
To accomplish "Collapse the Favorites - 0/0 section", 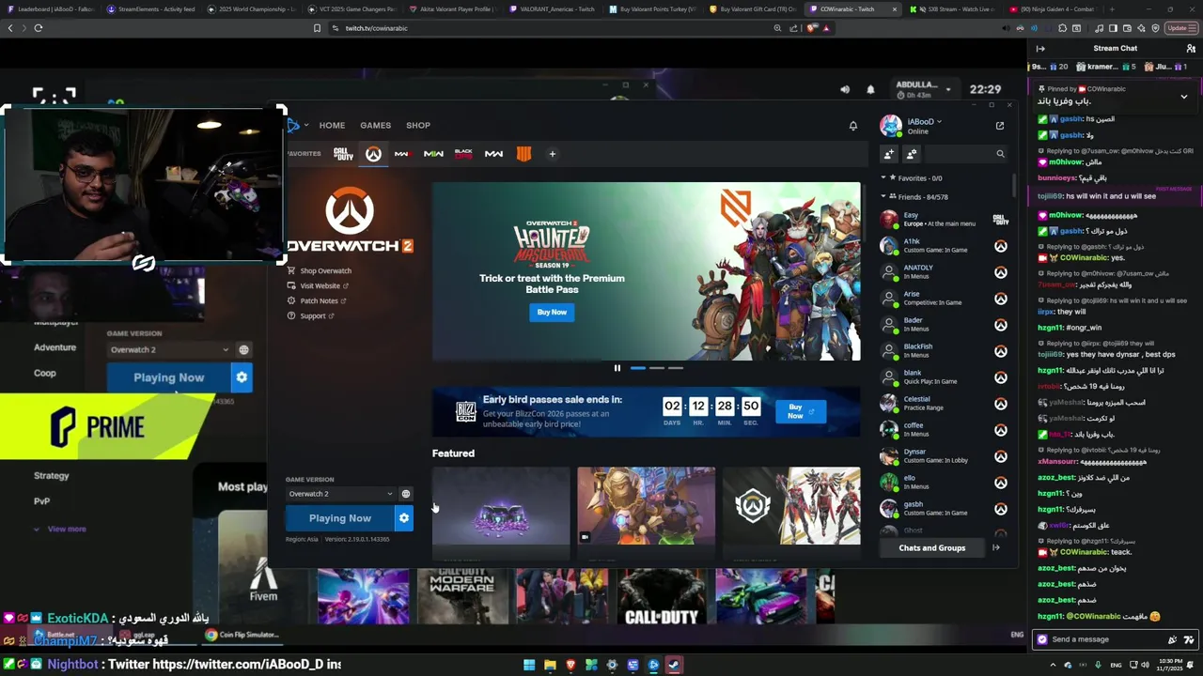I will 883,178.
